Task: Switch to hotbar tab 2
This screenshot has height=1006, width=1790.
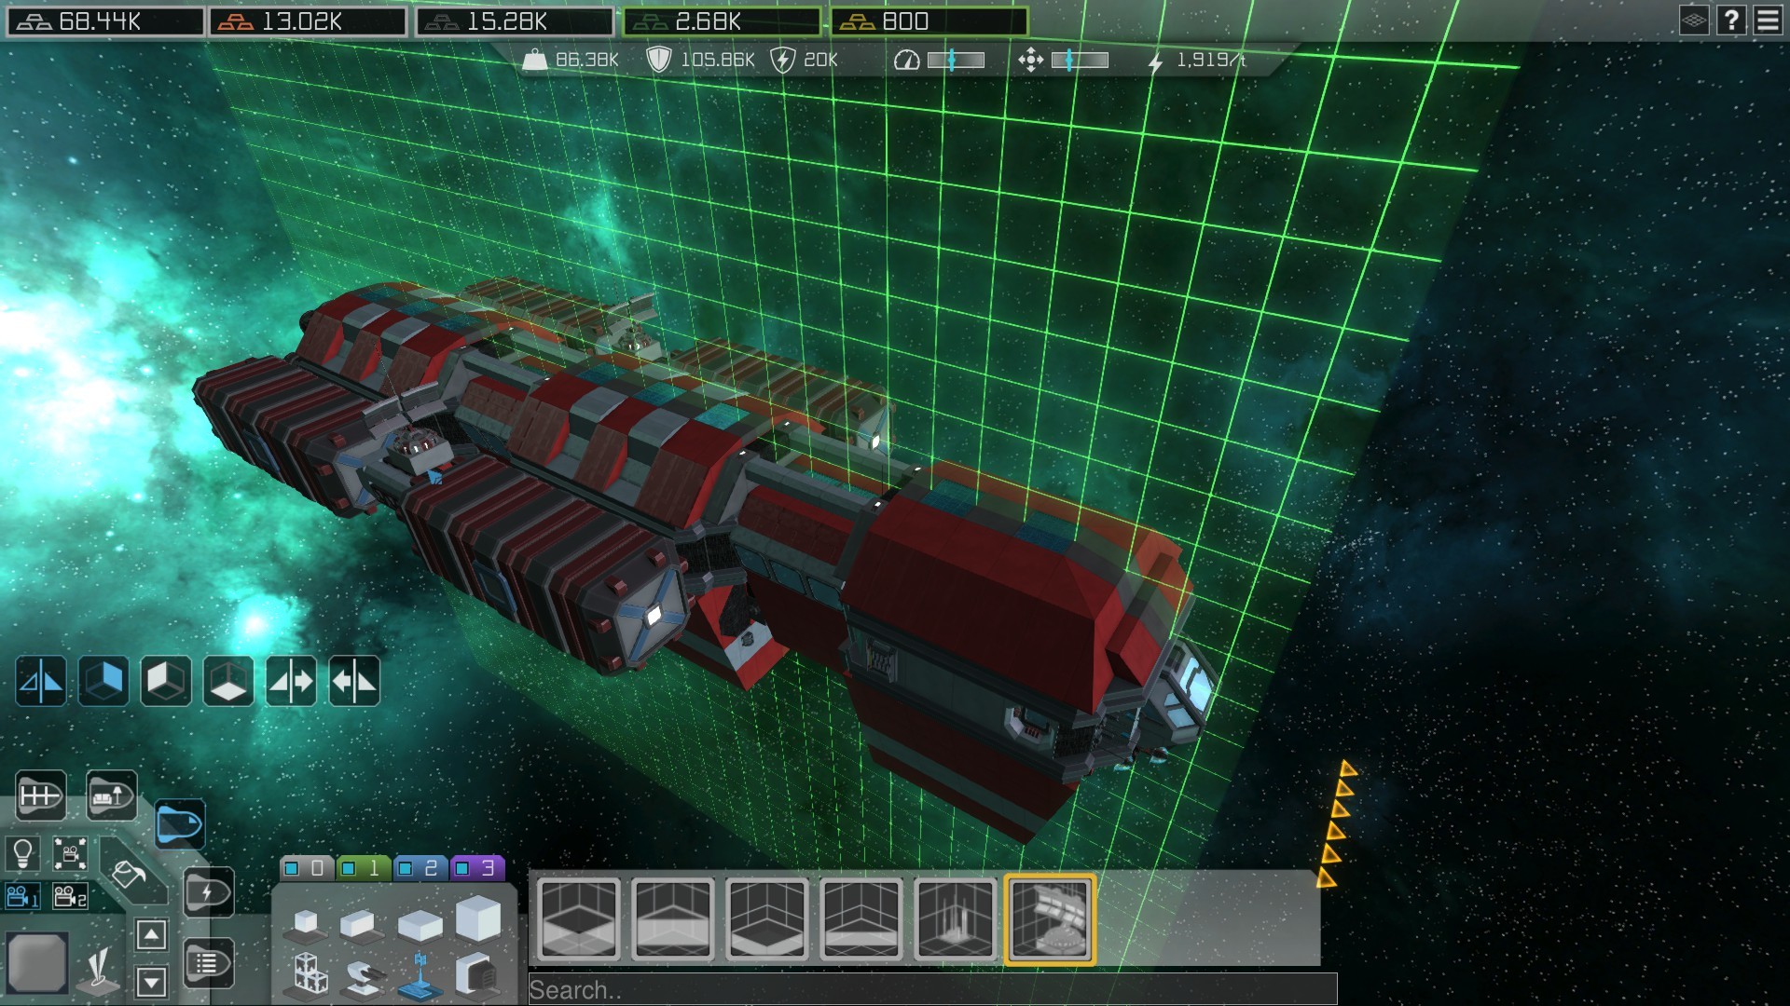Action: coord(421,868)
